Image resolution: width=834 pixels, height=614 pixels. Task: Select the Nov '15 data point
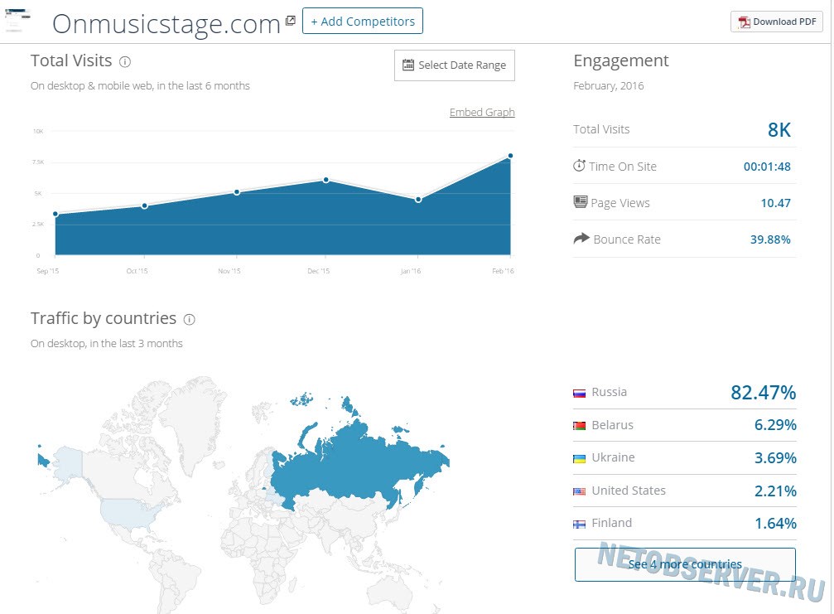pyautogui.click(x=237, y=192)
